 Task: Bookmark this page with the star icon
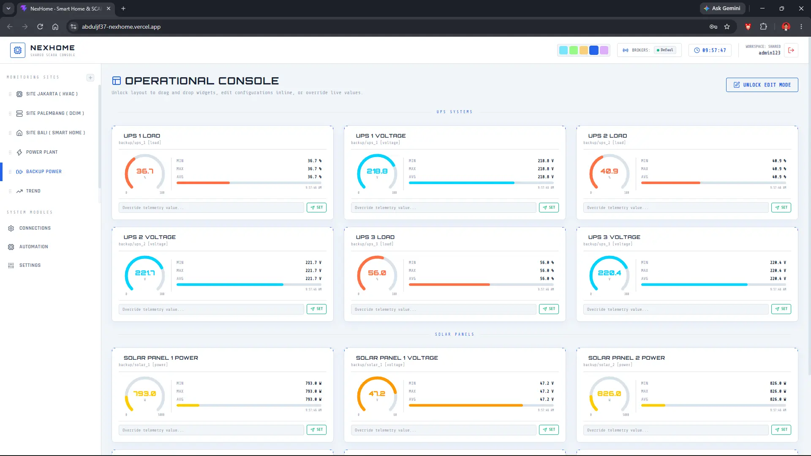727,27
